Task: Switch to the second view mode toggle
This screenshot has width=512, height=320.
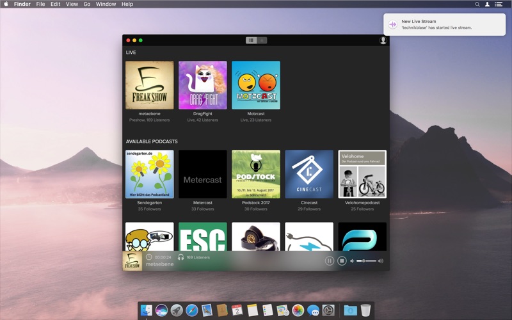Action: [262, 40]
